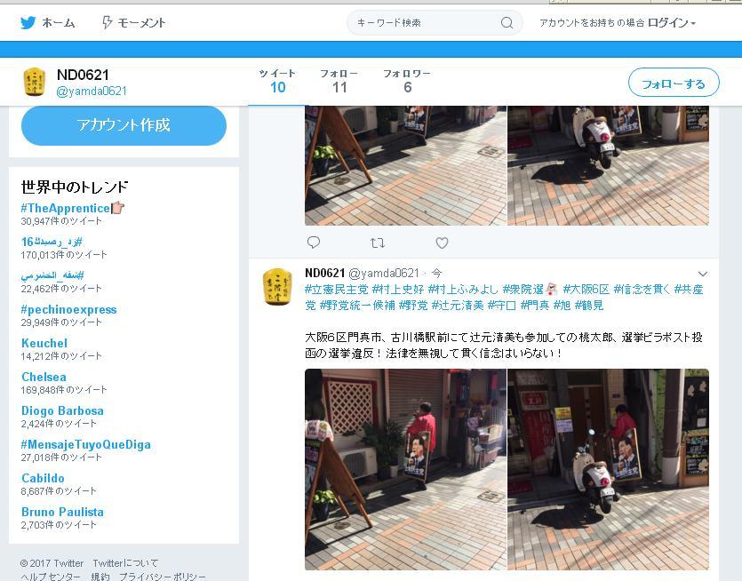Open the Chelsea trending topic
This screenshot has width=742, height=581.
pos(44,377)
